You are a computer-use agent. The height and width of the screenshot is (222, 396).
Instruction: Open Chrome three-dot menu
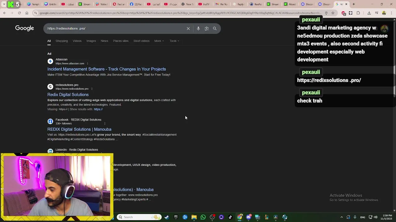(x=392, y=13)
